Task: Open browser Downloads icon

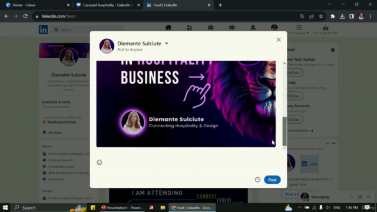Action: coord(342,16)
